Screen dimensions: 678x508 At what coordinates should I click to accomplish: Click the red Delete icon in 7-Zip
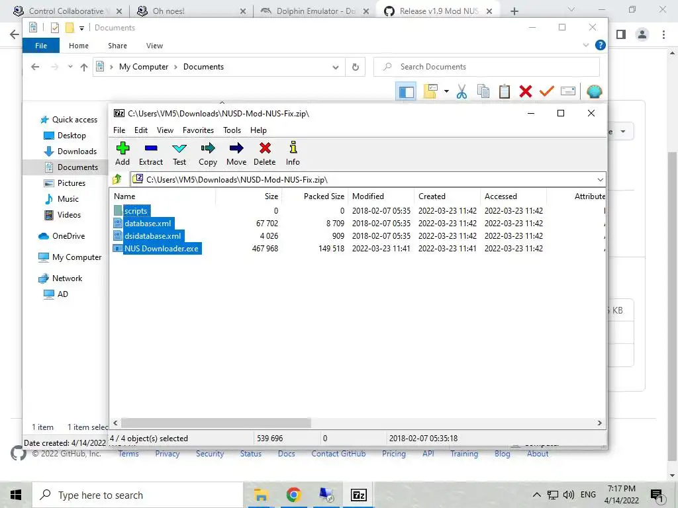point(265,153)
